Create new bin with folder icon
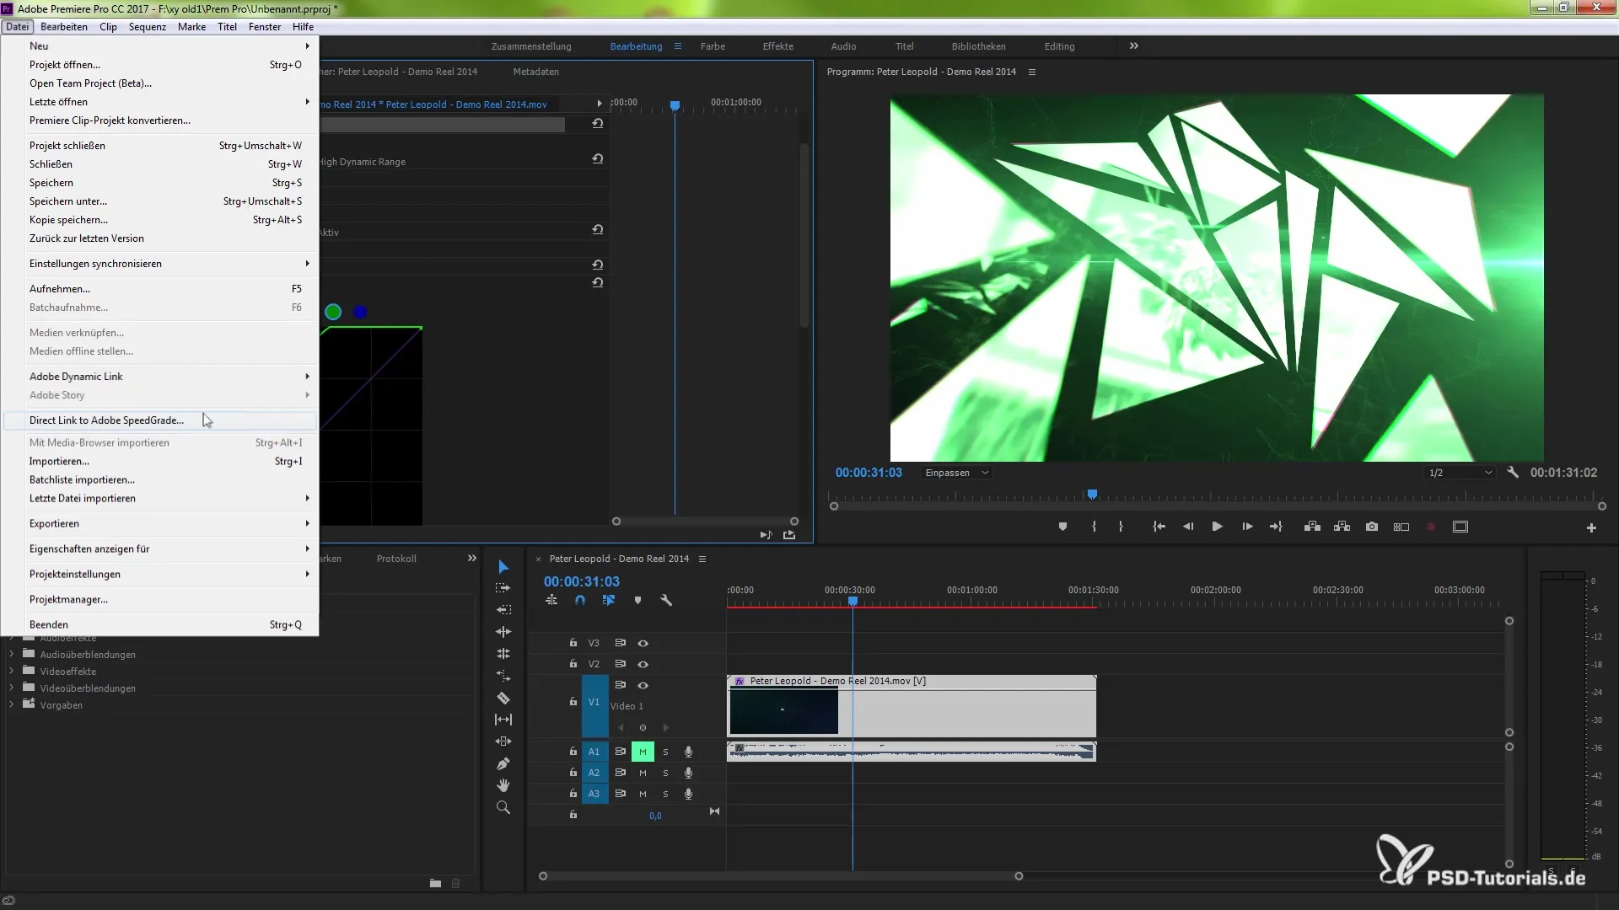Image resolution: width=1619 pixels, height=910 pixels. pos(435,883)
